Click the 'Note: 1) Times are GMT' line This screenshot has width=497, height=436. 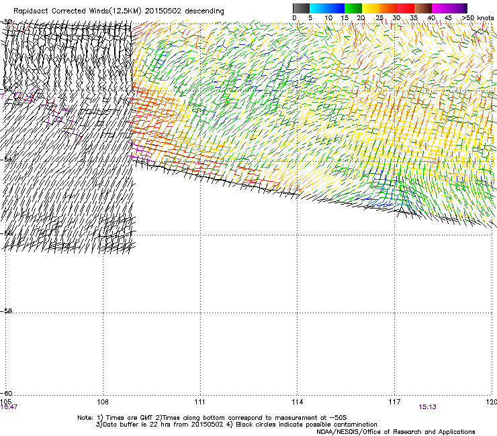point(212,418)
